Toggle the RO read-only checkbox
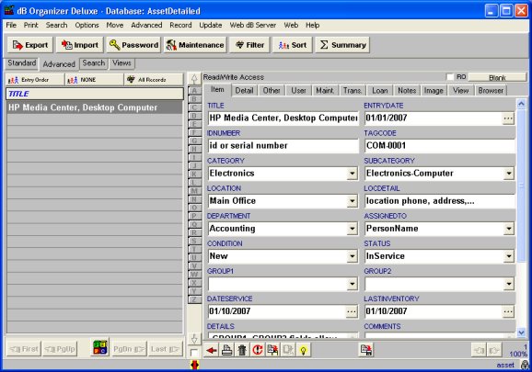The width and height of the screenshot is (532, 372). (x=450, y=77)
